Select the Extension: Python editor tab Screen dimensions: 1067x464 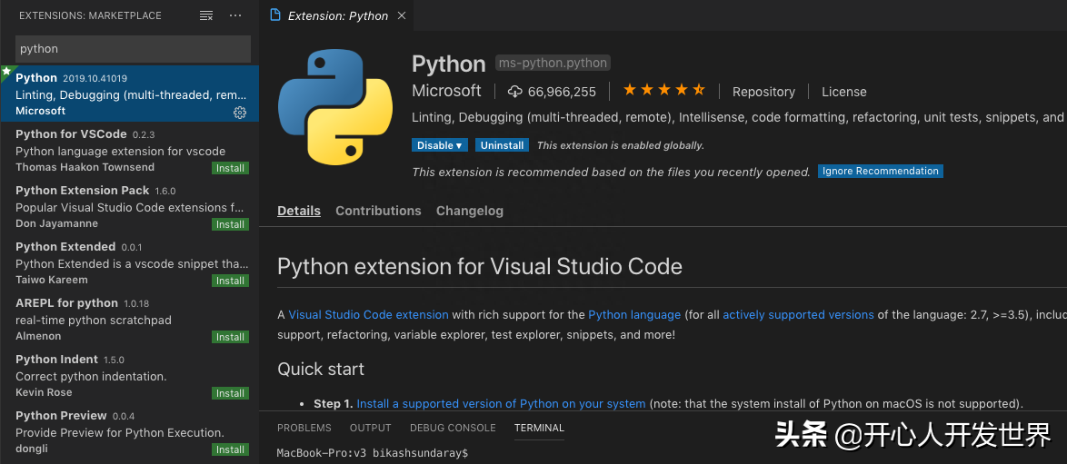[338, 15]
